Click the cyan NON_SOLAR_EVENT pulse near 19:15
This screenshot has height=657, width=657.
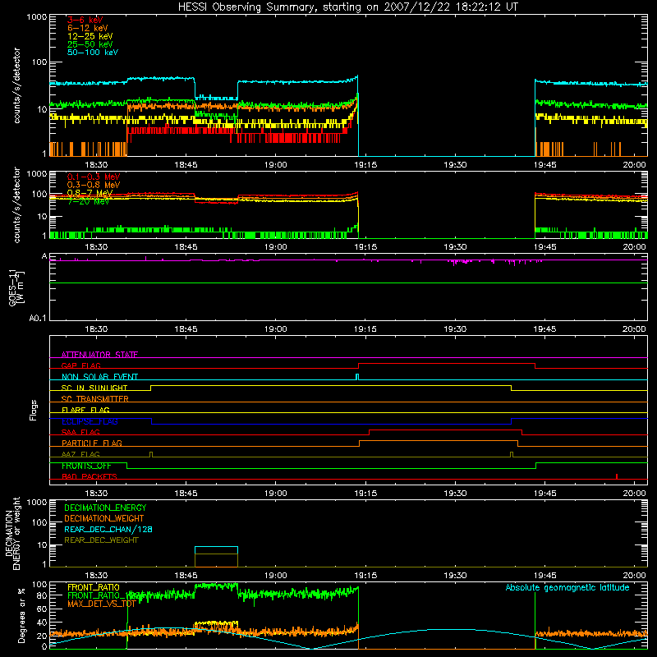coord(357,377)
